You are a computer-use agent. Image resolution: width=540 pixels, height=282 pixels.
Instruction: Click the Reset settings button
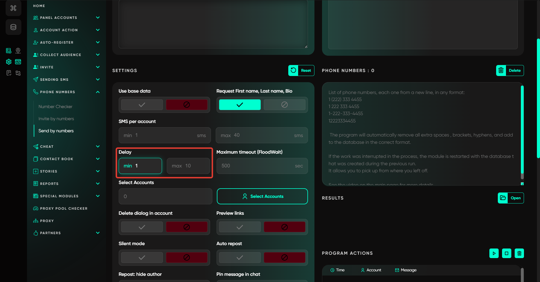click(x=301, y=71)
